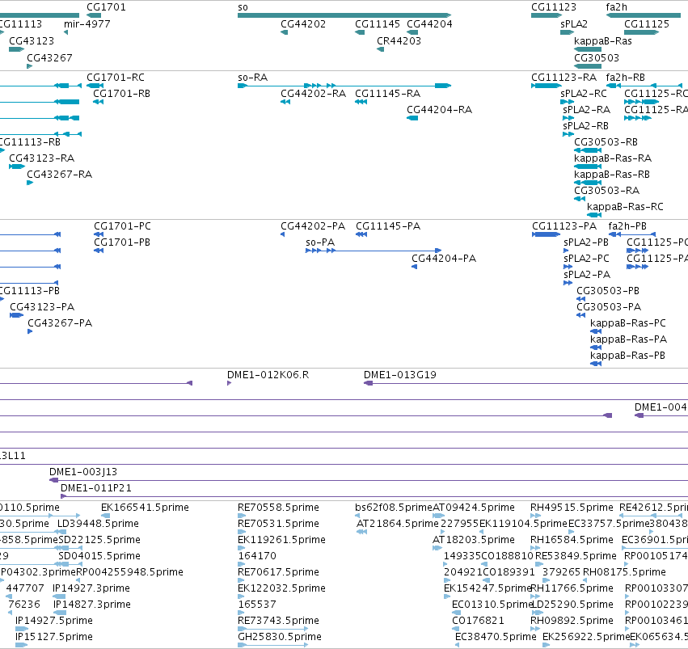Click the CG30503-RA transcript
The image size is (688, 649).
pyautogui.click(x=580, y=199)
